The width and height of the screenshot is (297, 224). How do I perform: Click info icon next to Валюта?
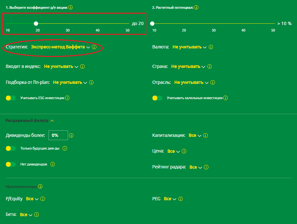(211, 47)
